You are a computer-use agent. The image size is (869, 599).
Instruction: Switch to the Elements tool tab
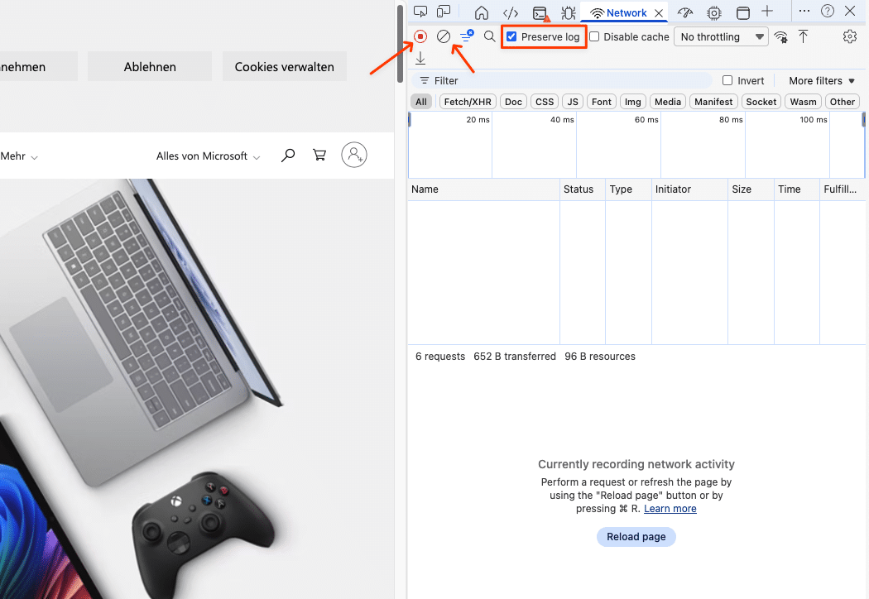click(511, 12)
